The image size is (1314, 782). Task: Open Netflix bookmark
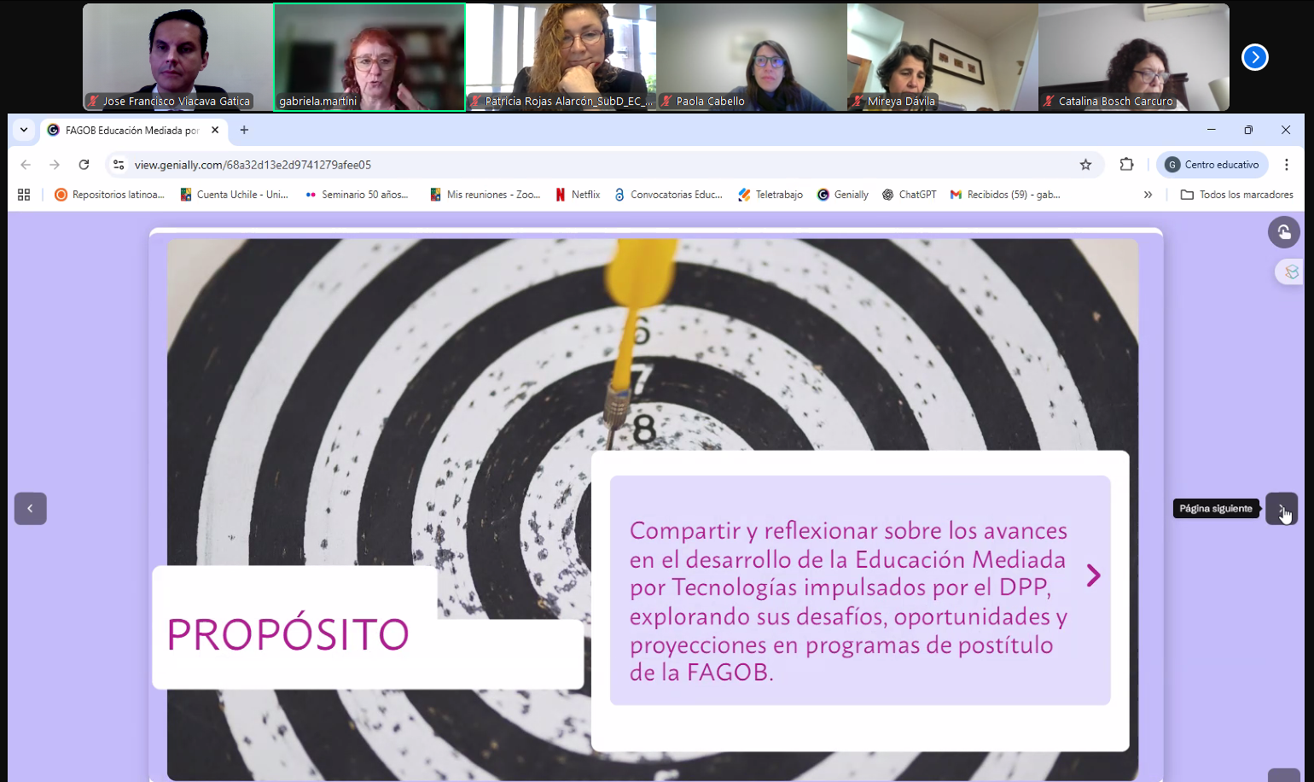[x=578, y=195]
